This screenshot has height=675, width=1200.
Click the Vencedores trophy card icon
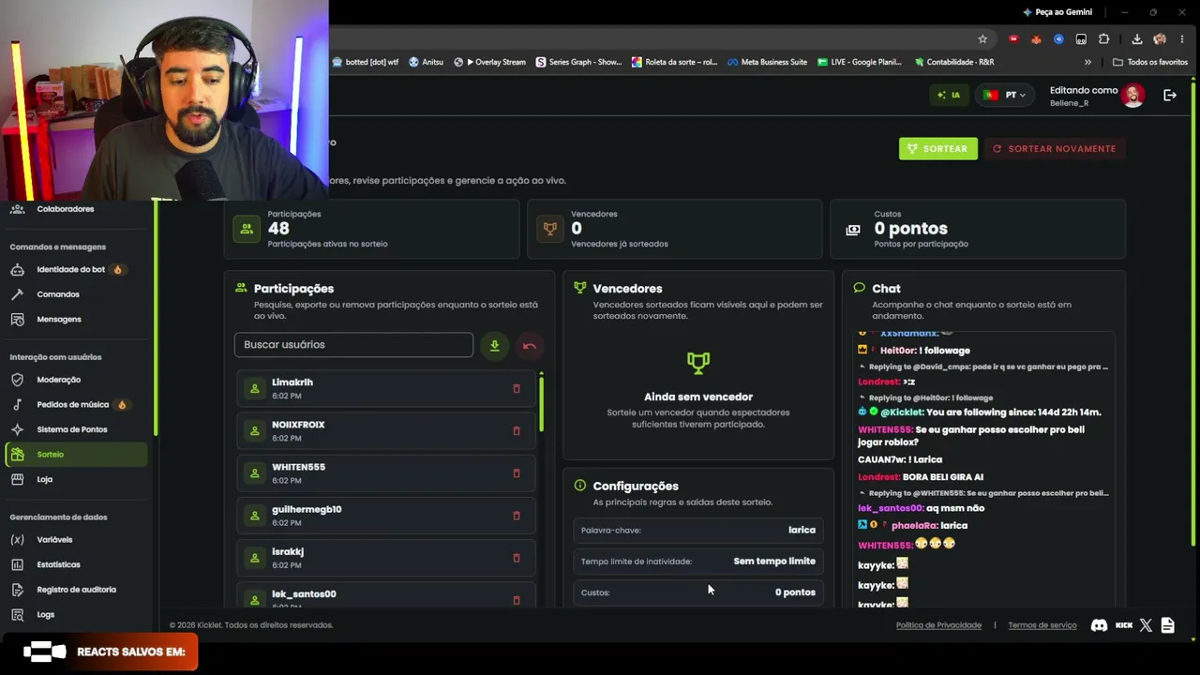tap(550, 229)
